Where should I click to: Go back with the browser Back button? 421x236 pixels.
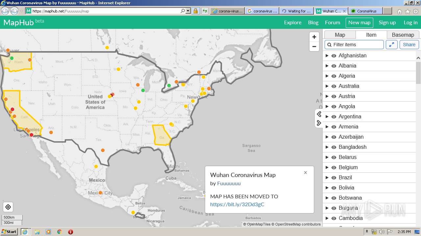click(5, 11)
